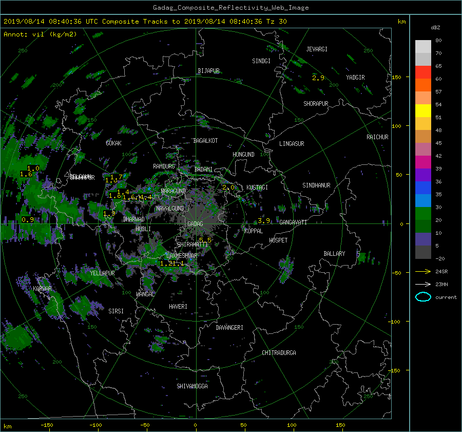Click the KOPPAL city label
Viewport: 462px width, 432px height.
[254, 231]
